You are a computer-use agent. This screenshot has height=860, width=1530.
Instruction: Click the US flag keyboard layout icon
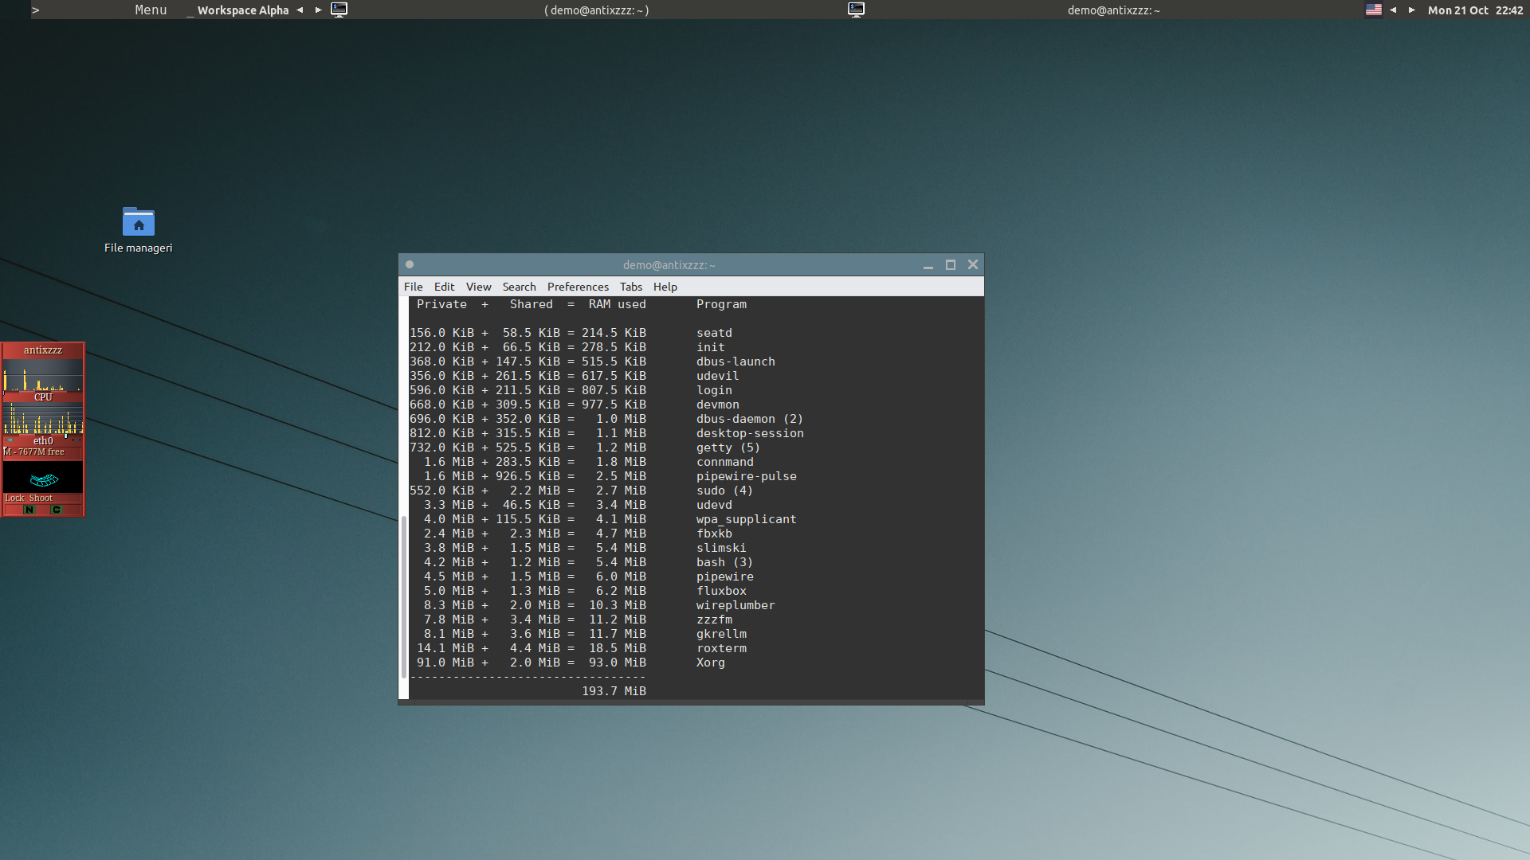1373,10
